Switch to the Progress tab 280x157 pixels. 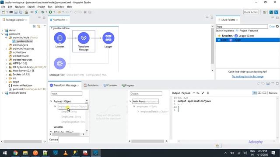(x=128, y=85)
